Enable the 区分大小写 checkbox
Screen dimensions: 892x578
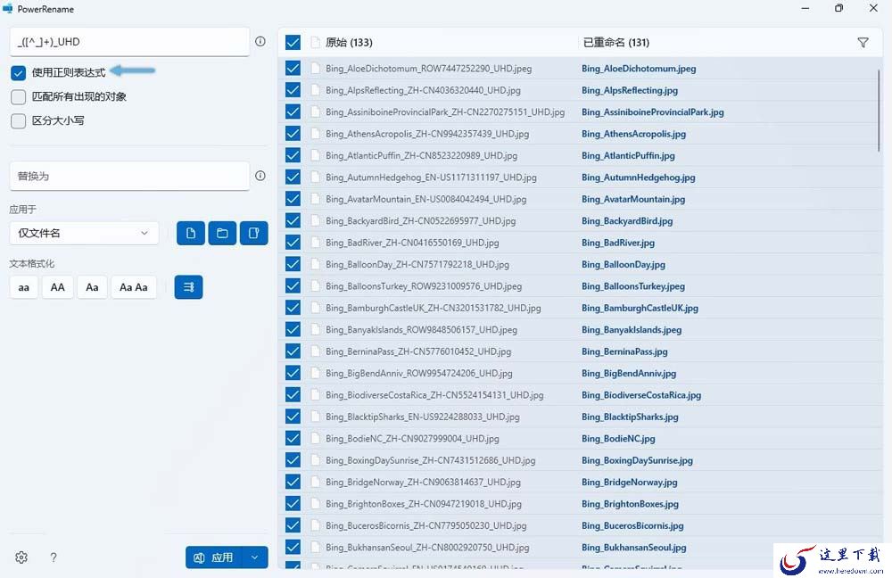click(x=18, y=120)
